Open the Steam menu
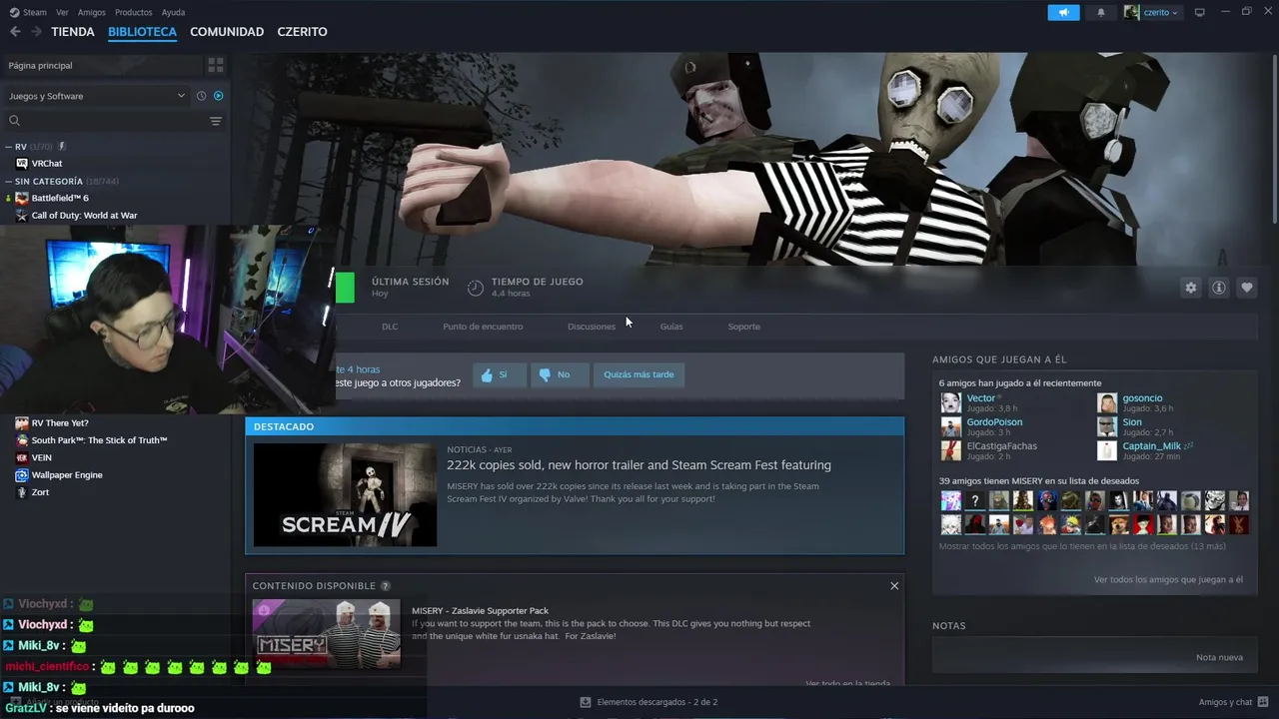 pyautogui.click(x=29, y=12)
